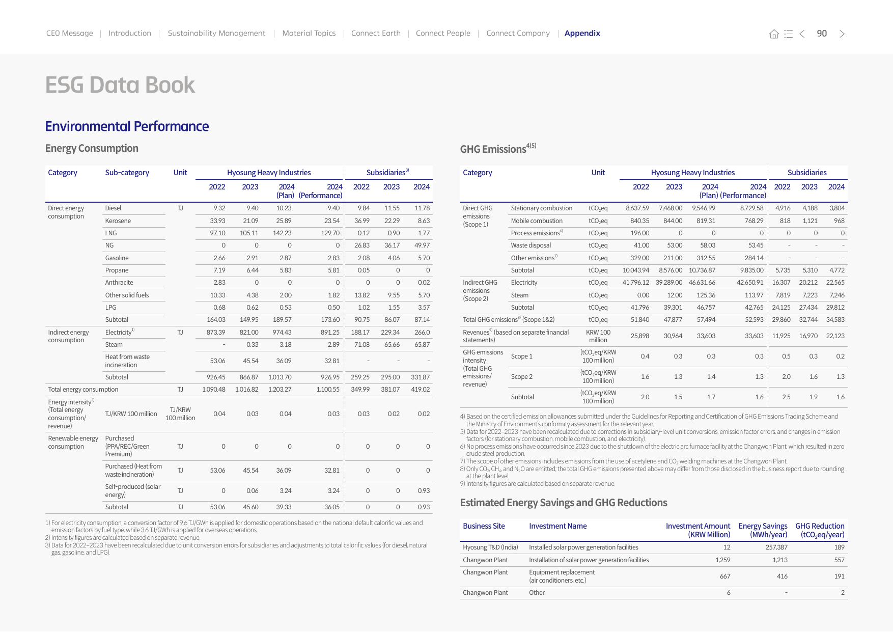This screenshot has width=893, height=632.
Task: Click the page number 90
Action: [x=822, y=34]
